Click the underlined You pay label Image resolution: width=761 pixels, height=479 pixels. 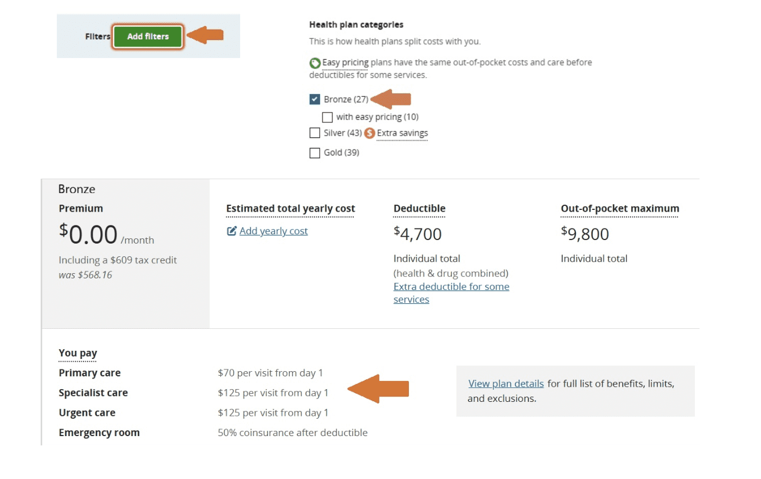[x=78, y=353]
